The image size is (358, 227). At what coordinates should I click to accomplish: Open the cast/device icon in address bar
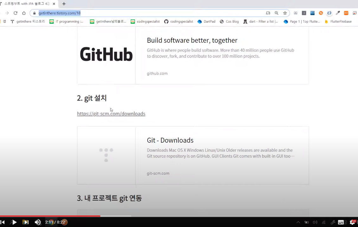268,13
